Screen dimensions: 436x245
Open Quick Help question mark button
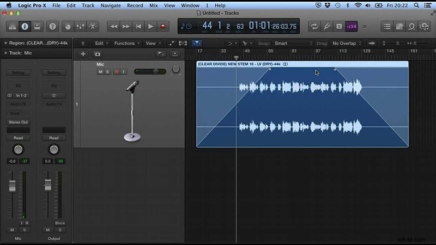52,26
